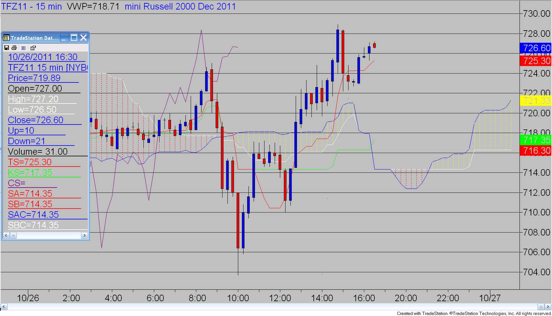552x316 pixels.
Task: Click the 730.00 price axis label
Action: [537, 13]
